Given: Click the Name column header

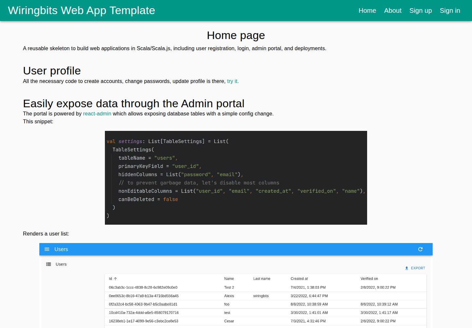Looking at the screenshot, I should coord(229,279).
